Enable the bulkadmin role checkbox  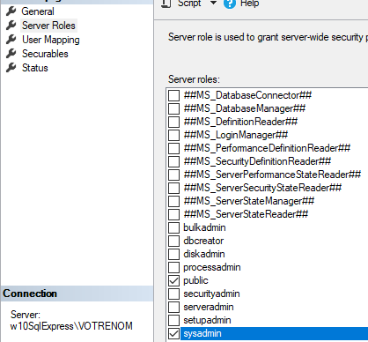pyautogui.click(x=173, y=227)
